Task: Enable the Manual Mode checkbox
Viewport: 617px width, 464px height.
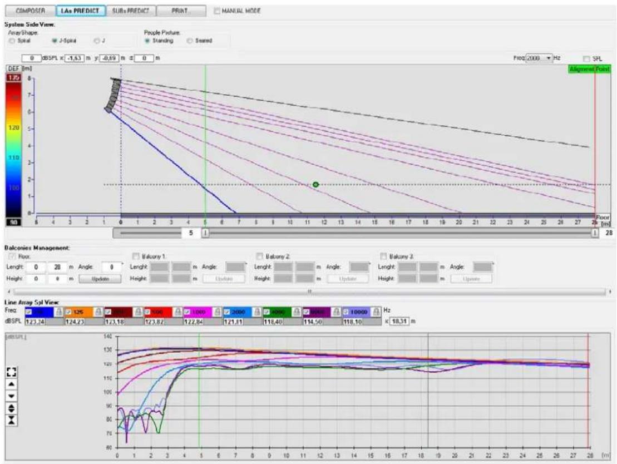Action: pyautogui.click(x=217, y=11)
